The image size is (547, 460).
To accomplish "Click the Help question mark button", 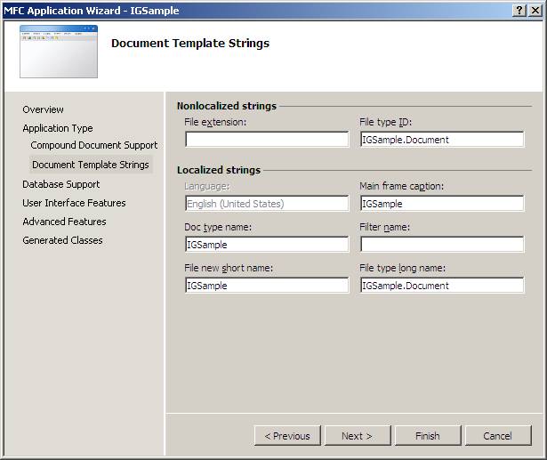I will [x=519, y=10].
